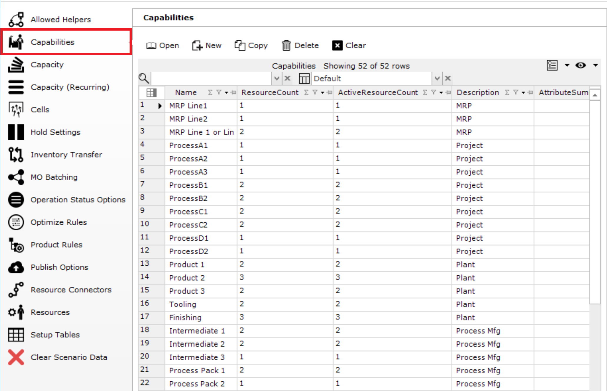Select the Intermediate 3 name cell

[x=201, y=357]
